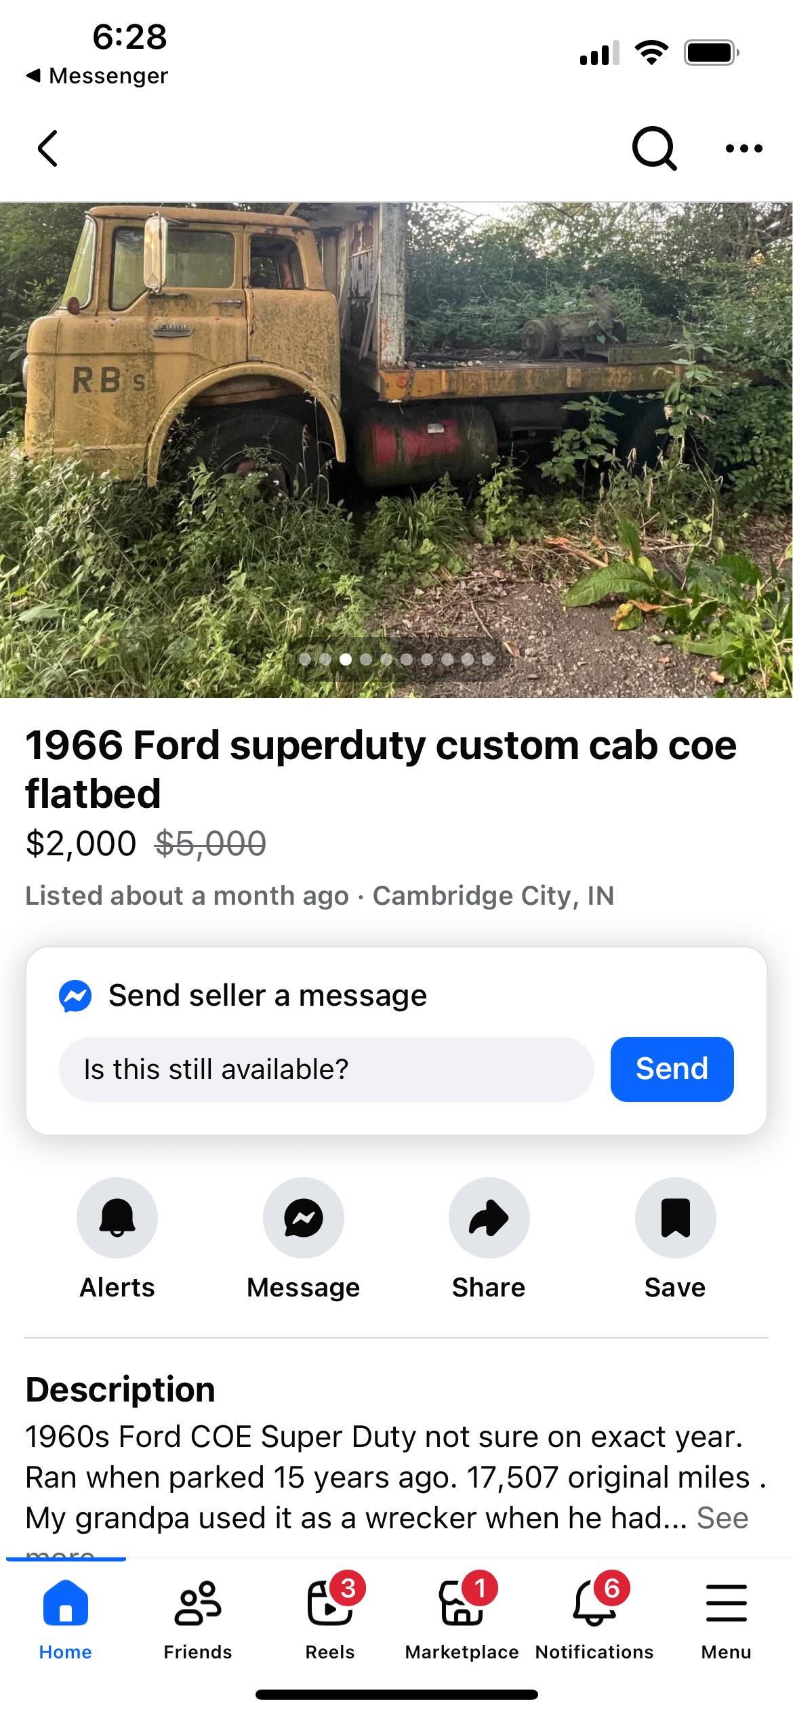Tap the Alerts bell icon
This screenshot has height=1716, width=793.
117,1218
